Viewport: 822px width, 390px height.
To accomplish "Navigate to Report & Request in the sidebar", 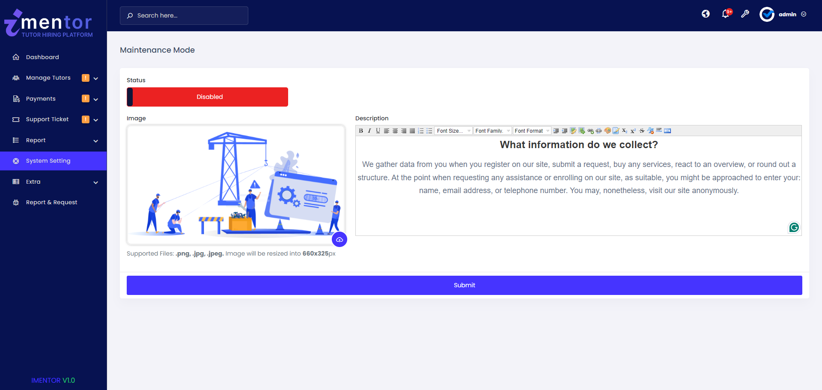I will [x=51, y=202].
